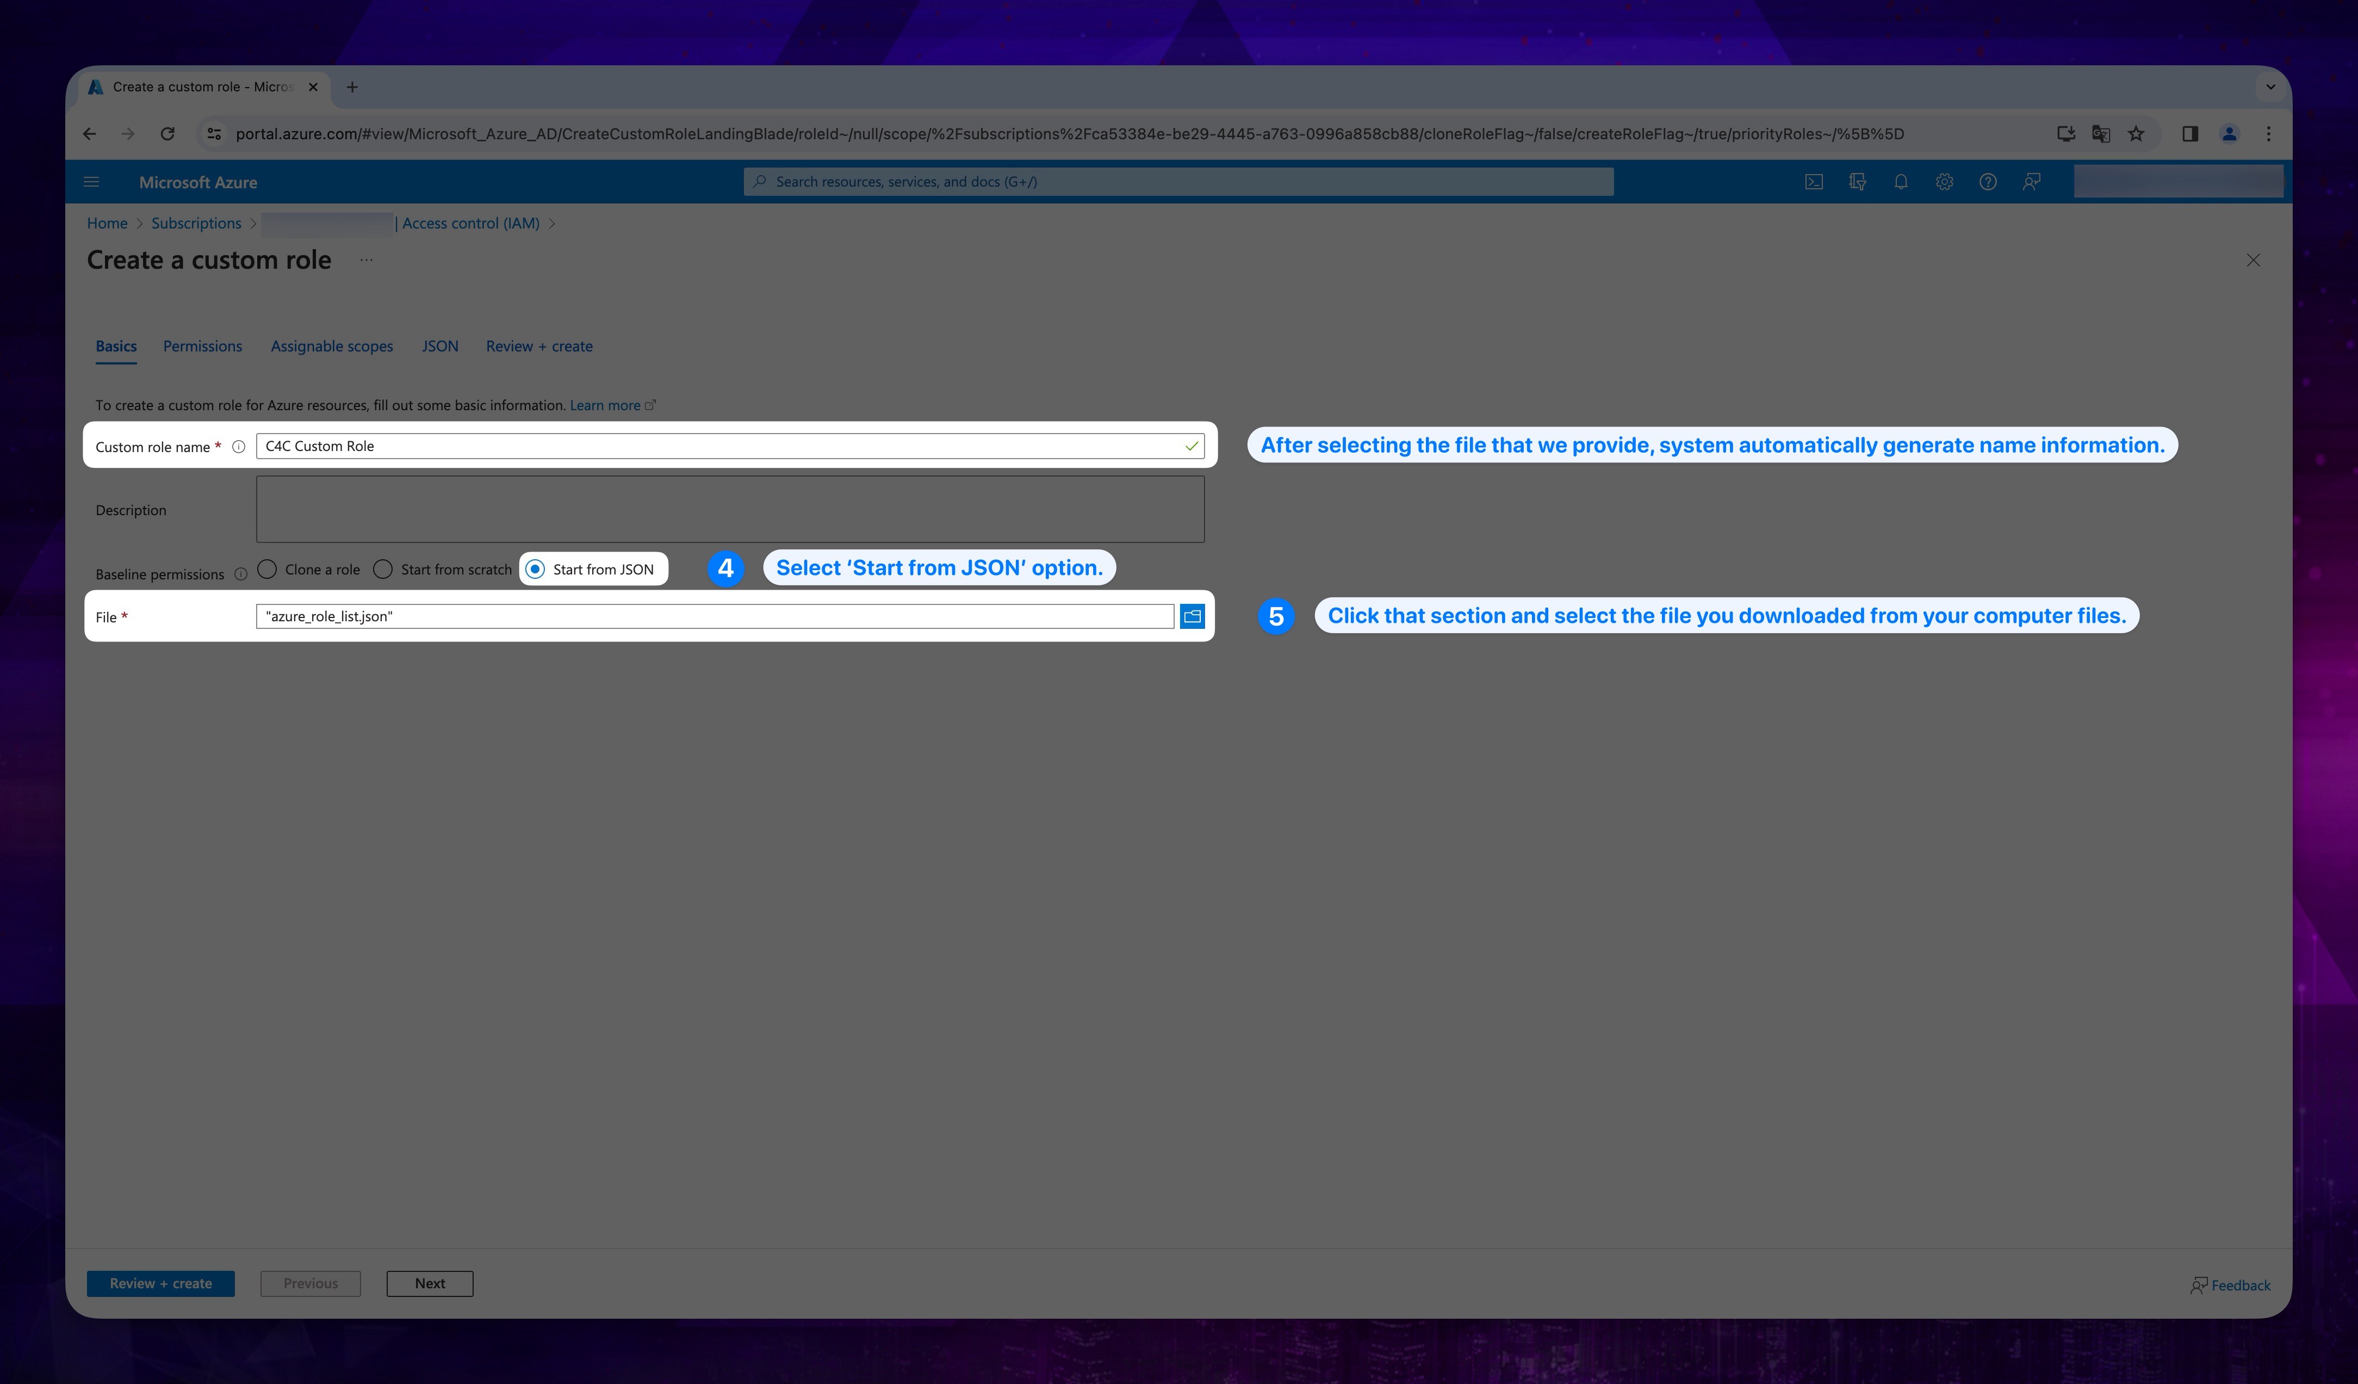Screen dimensions: 2358x1384
Task: Switch to the JSON tab
Action: (440, 346)
